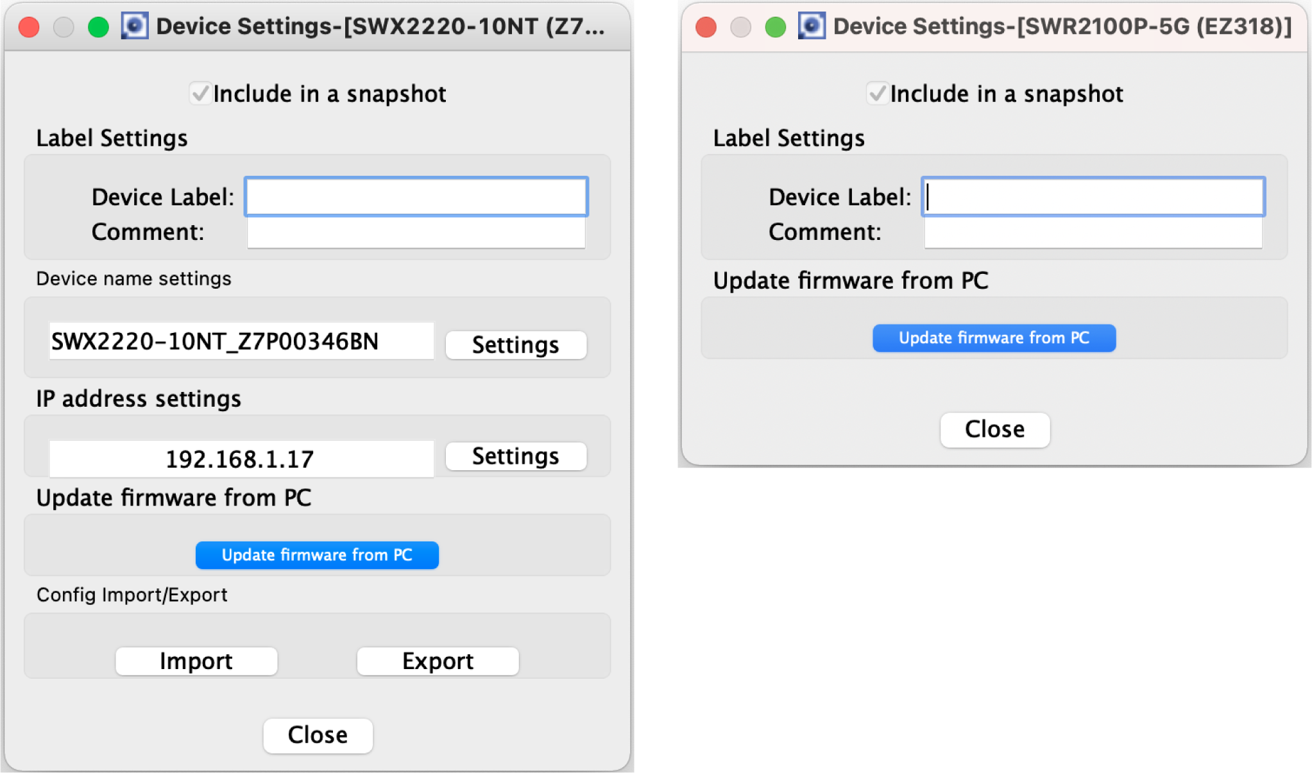1312x773 pixels.
Task: Click red close button of SWR2100P-5G window
Action: click(x=706, y=27)
